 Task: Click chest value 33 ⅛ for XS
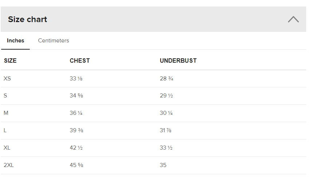click(x=76, y=79)
